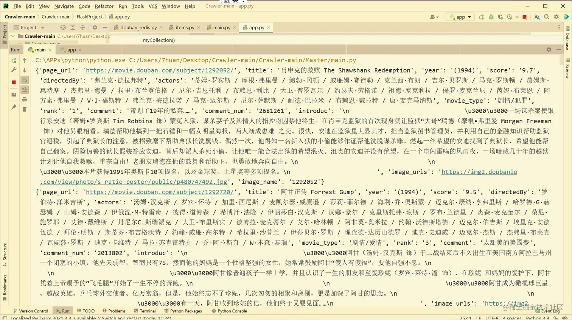Screen dimensions: 572x320
Task: Click myCollection() breadcrumb in editor
Action: (159, 40)
